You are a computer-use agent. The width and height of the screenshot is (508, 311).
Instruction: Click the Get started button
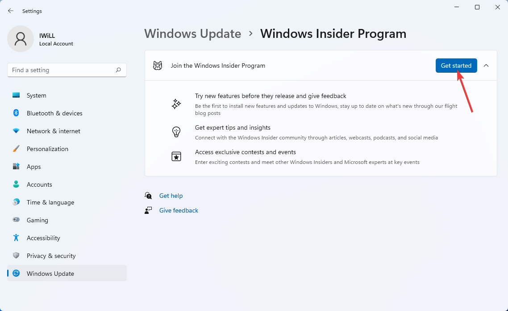[x=456, y=65]
